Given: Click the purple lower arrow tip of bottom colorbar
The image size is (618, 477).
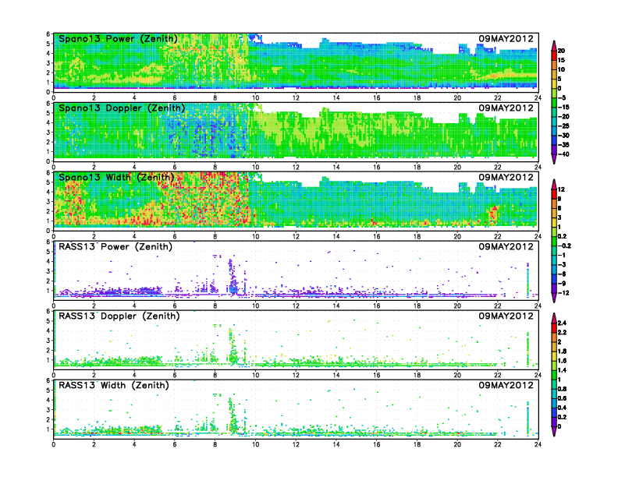Looking at the screenshot, I should [554, 431].
